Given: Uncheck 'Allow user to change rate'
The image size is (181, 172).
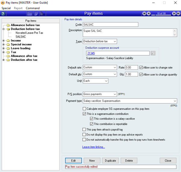Looking at the screenshot, I should coord(141,68).
